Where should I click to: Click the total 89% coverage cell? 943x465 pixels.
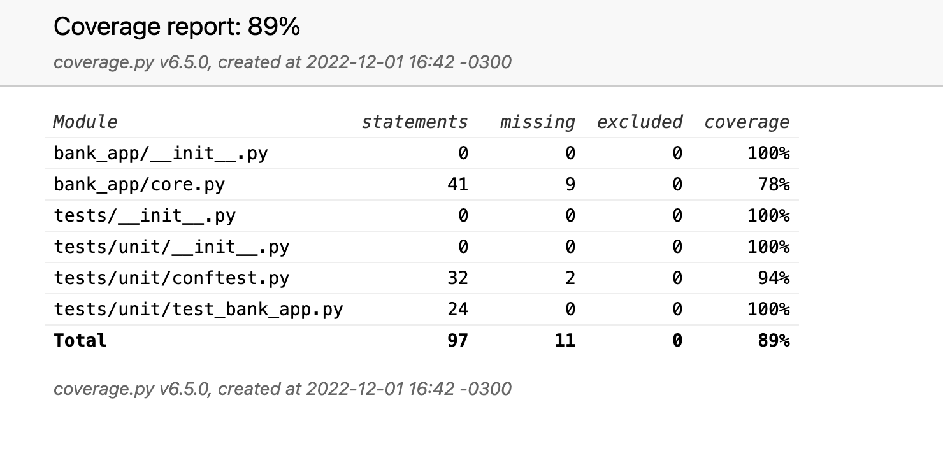click(774, 341)
